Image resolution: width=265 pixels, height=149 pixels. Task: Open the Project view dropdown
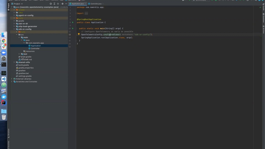17,4
